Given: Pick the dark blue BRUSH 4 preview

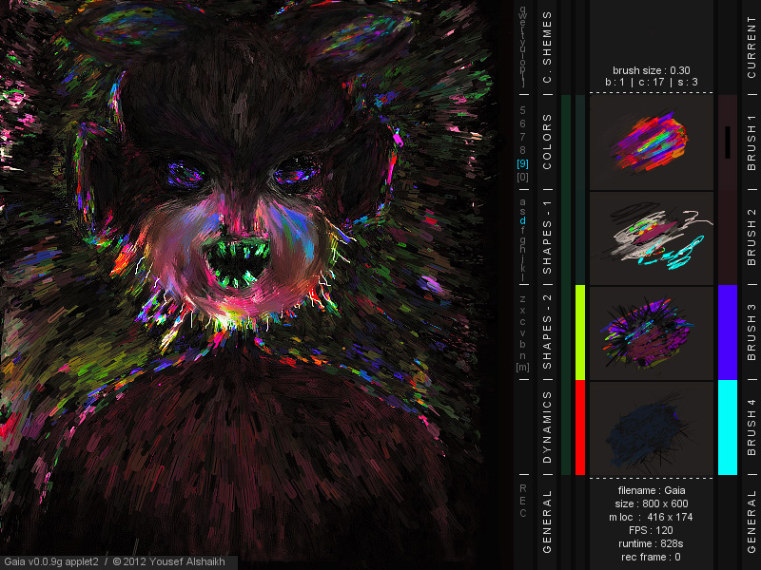Looking at the screenshot, I should [x=652, y=428].
